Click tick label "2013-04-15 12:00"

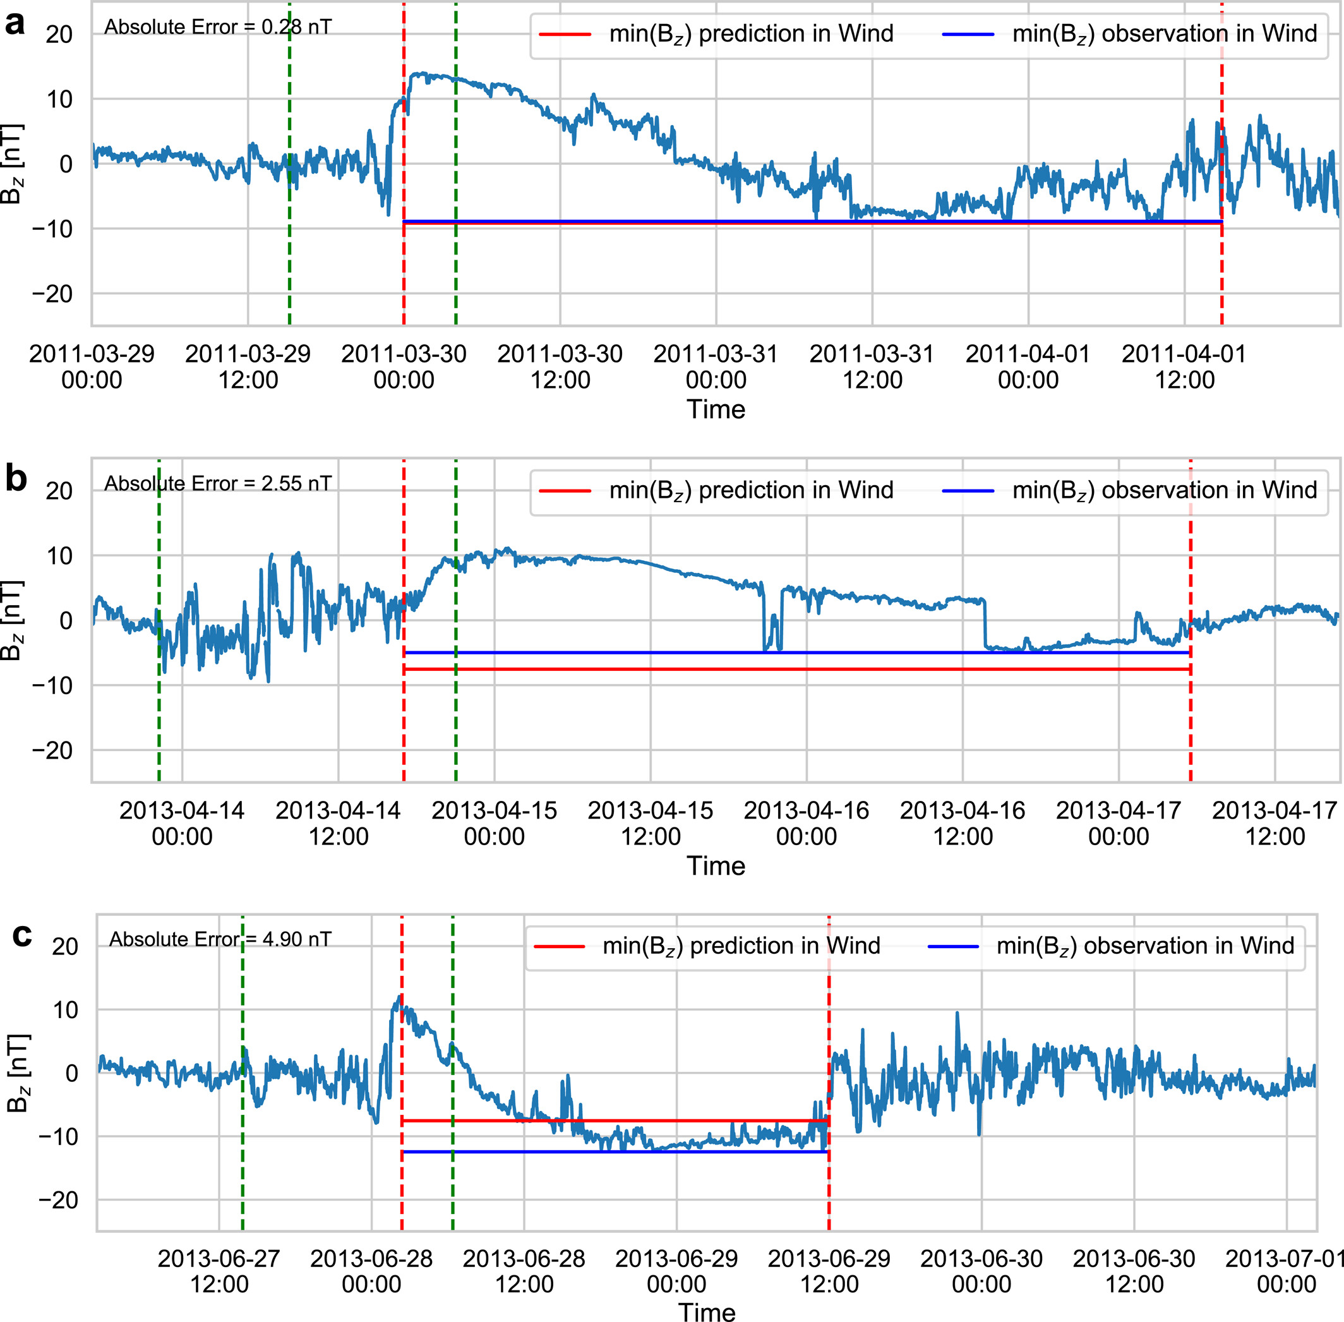tap(651, 823)
